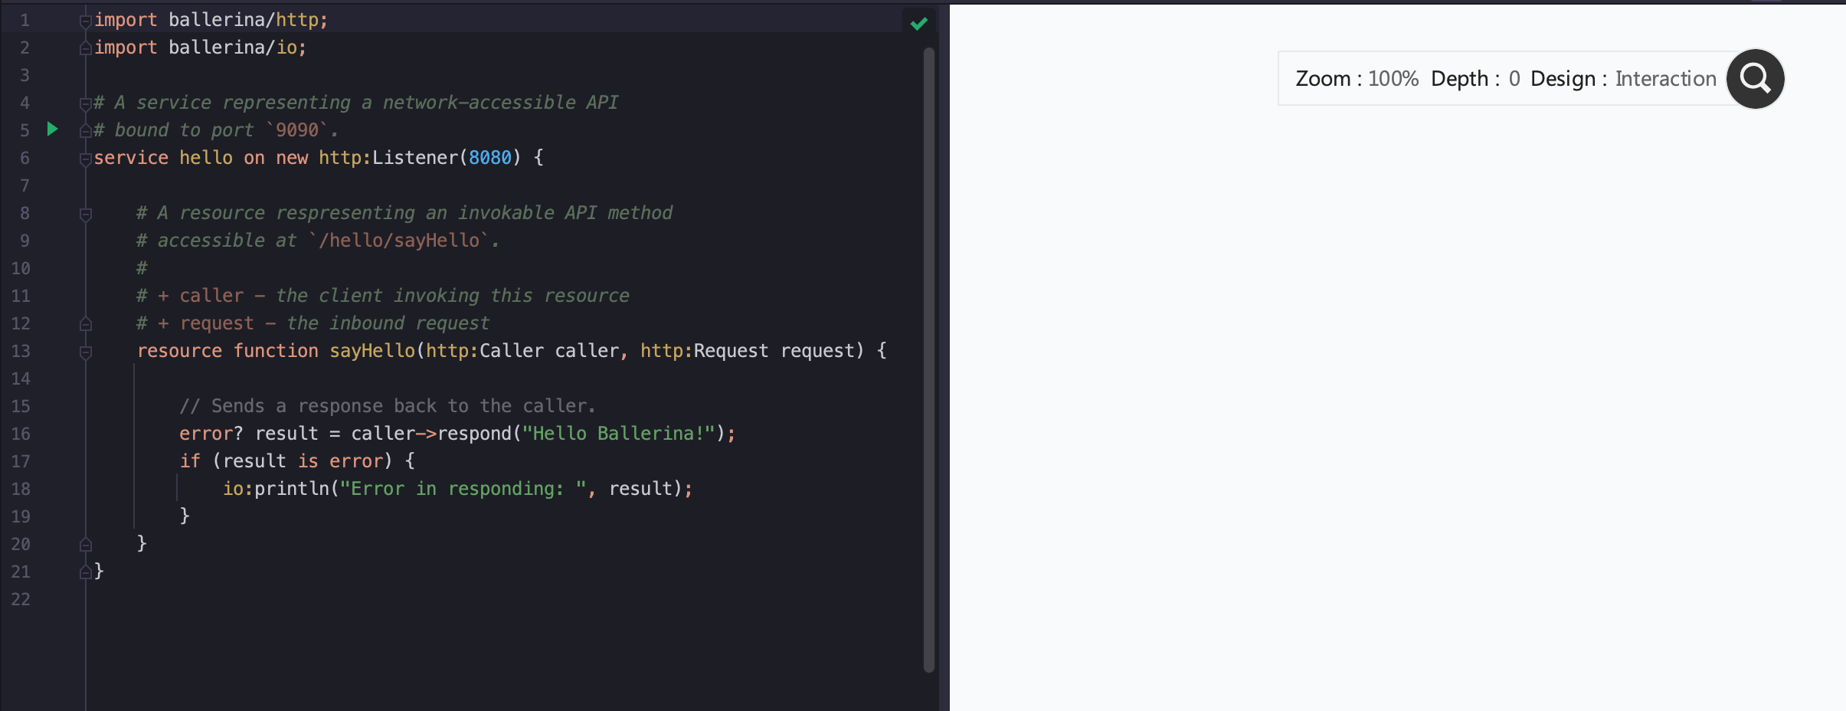Viewport: 1846px width, 711px height.
Task: Collapse the resource comment fold marker at line 8
Action: (86, 214)
